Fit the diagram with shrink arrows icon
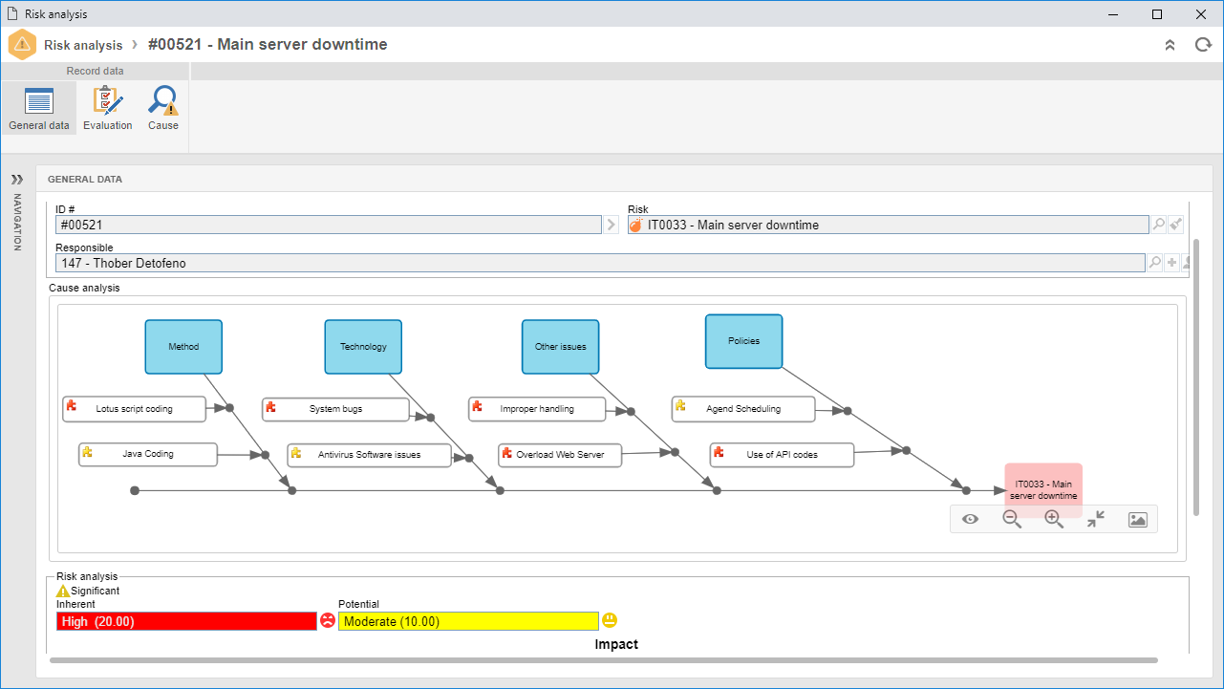 click(x=1096, y=518)
